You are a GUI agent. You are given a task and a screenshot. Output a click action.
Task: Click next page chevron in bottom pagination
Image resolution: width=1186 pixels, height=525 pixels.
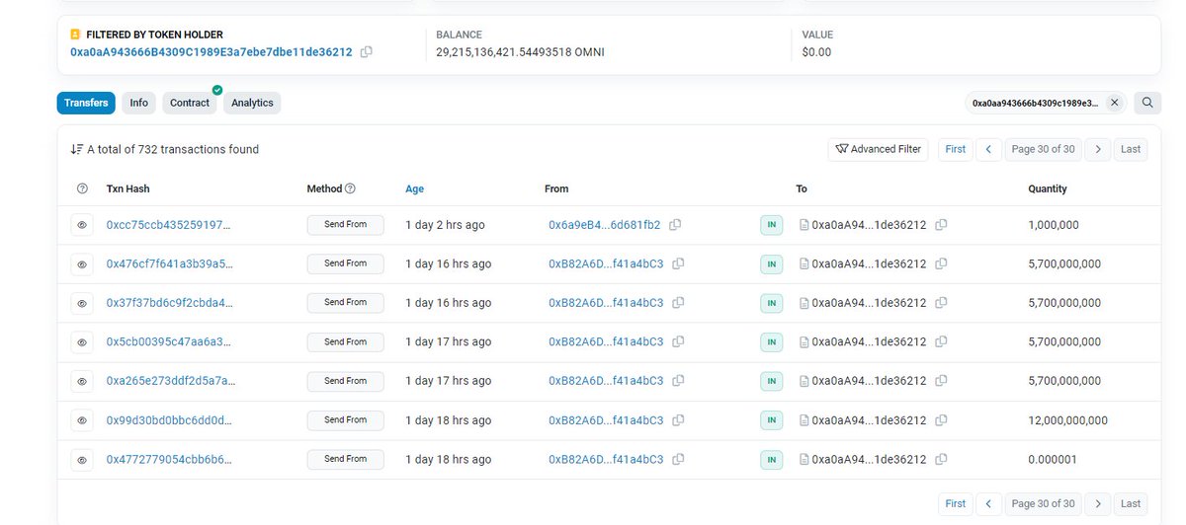coord(1097,503)
